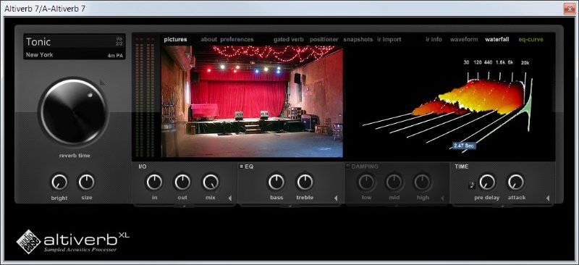
Task: Click the New York location text
Action: click(40, 55)
